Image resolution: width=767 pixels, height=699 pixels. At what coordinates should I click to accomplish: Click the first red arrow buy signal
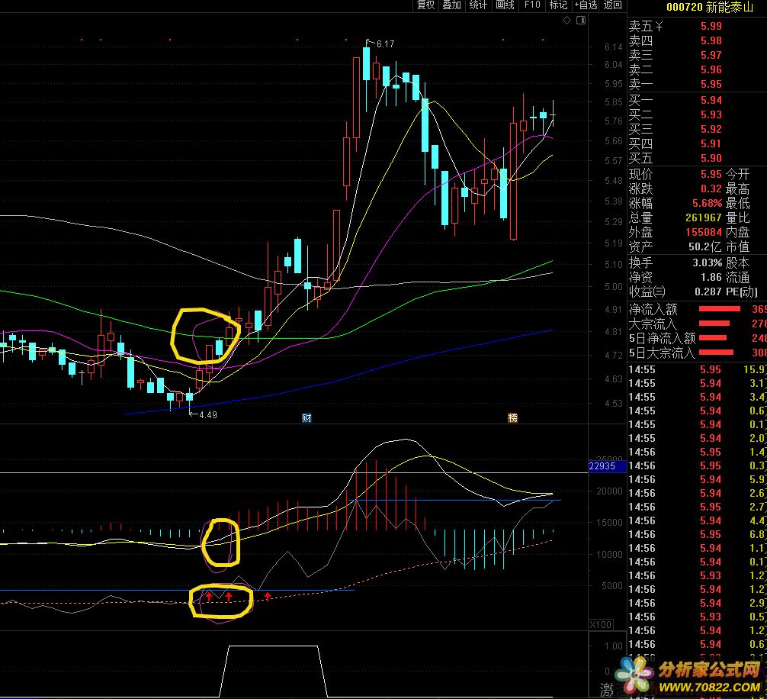click(208, 596)
